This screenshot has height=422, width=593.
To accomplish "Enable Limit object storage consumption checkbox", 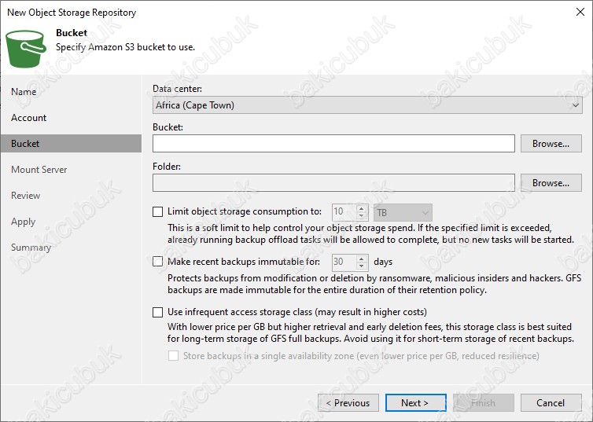I will coord(158,211).
